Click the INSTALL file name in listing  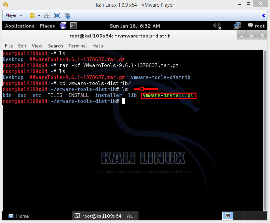(79, 95)
